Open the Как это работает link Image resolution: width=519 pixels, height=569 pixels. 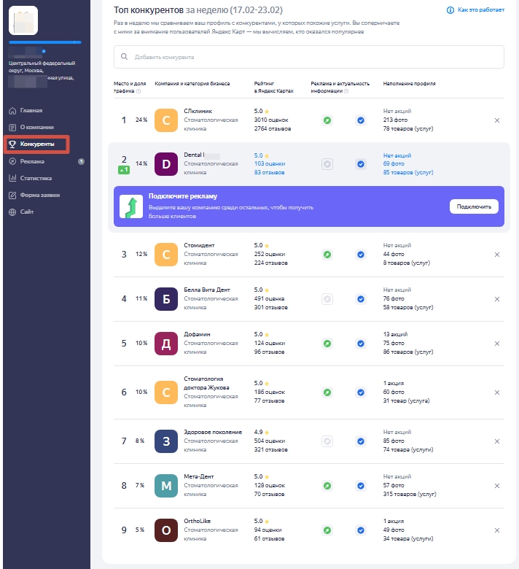(x=475, y=9)
